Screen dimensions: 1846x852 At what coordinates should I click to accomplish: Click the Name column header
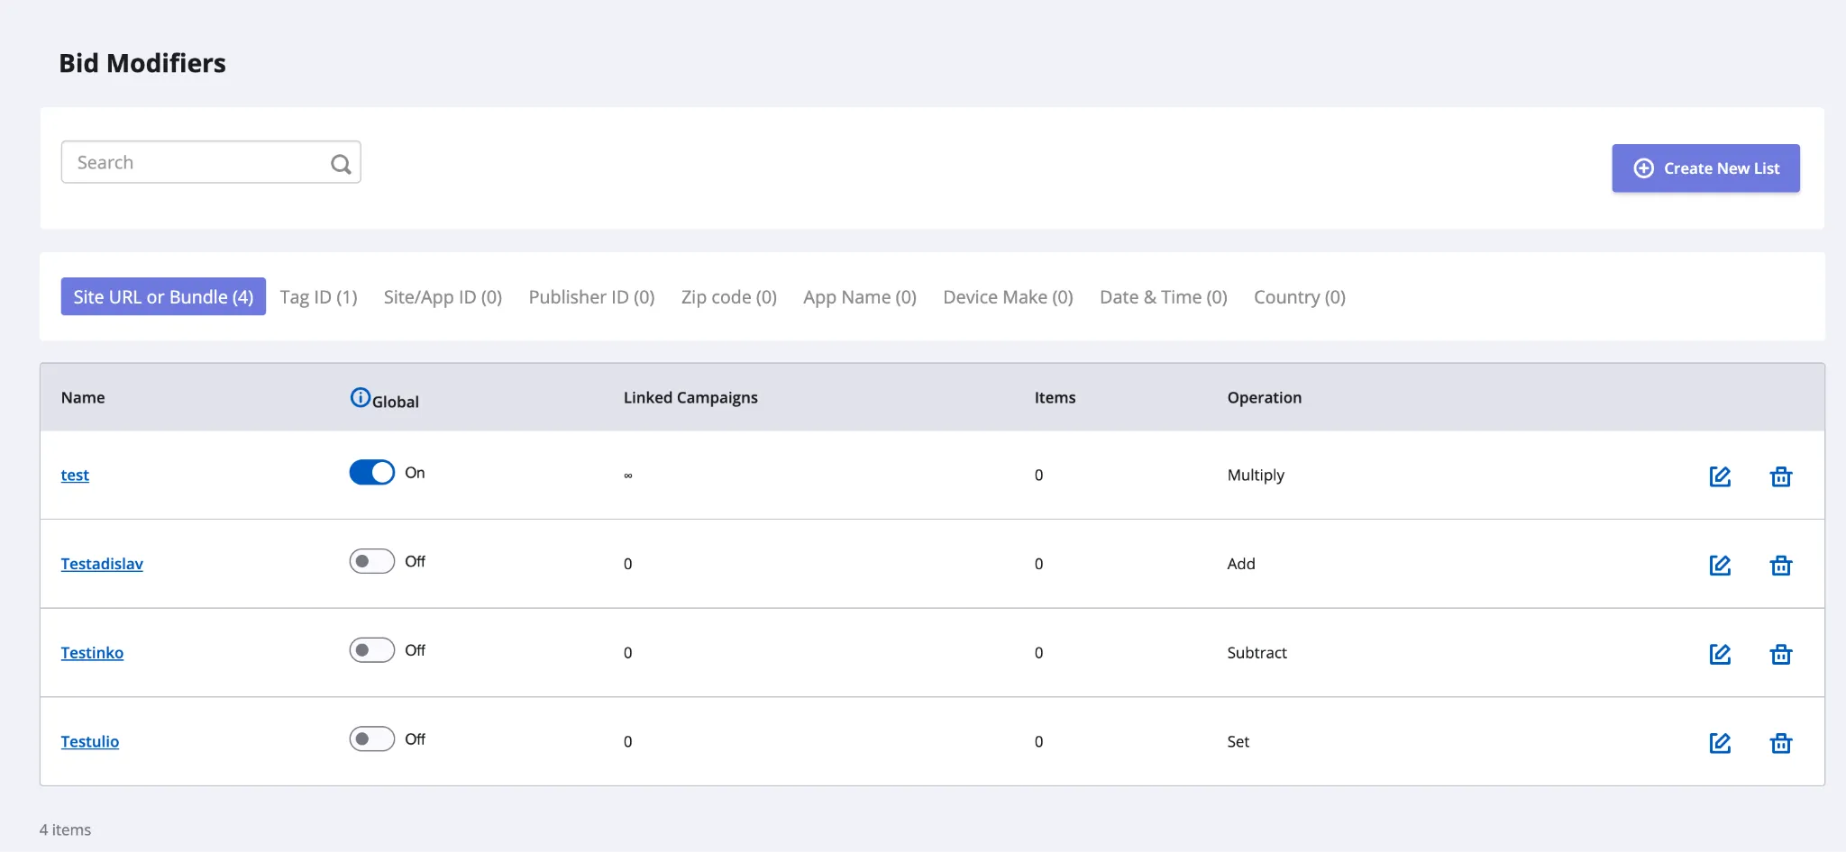pos(83,397)
